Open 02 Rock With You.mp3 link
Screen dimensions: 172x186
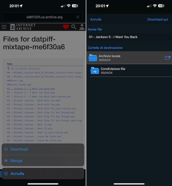(x=34, y=101)
